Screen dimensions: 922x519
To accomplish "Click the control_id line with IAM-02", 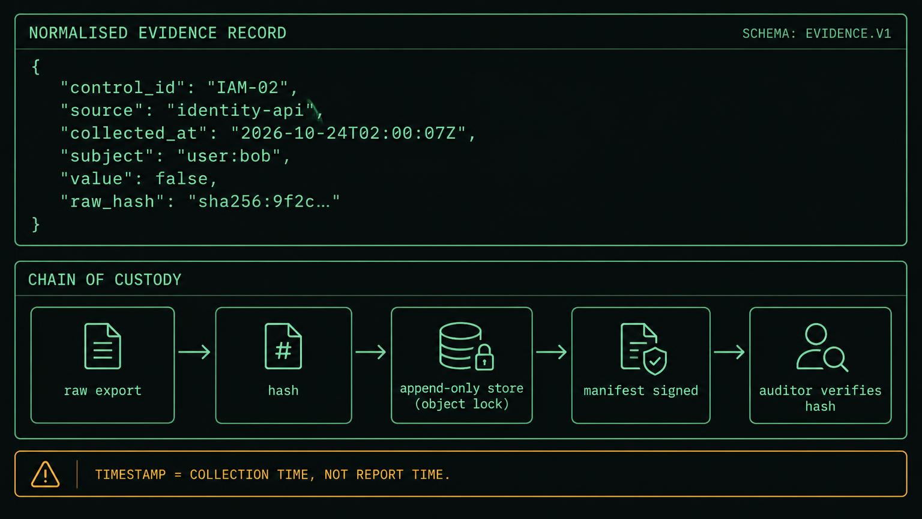I will coord(179,88).
